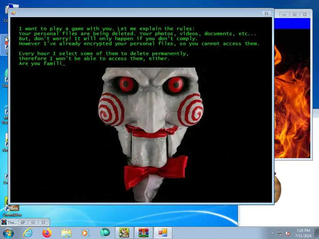Click the Jigsaw puppet face image
319x239 pixels.
pyautogui.click(x=151, y=135)
